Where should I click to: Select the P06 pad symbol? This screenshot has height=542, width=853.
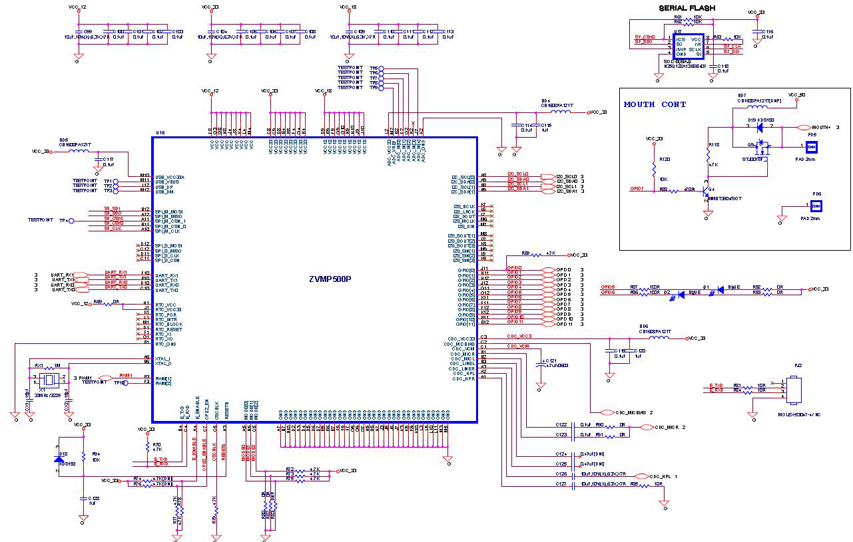[x=816, y=205]
